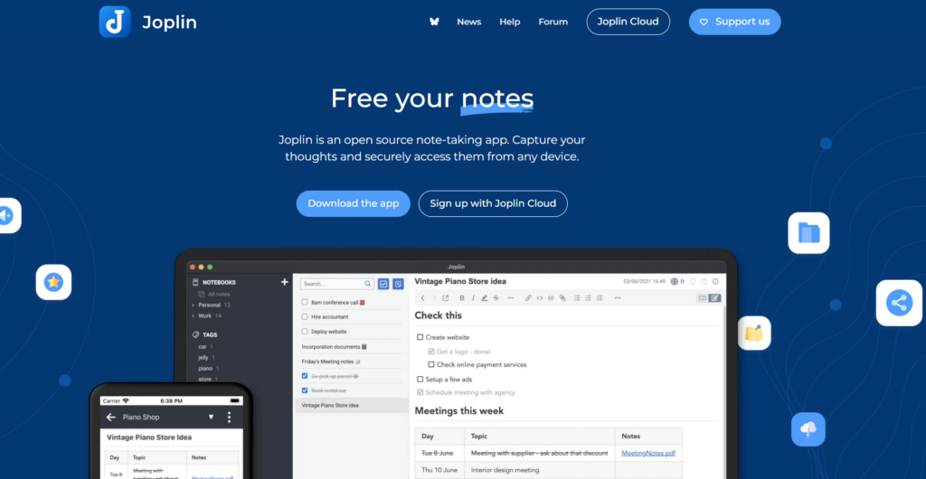Expand the Personal notebook in sidebar
Screen dimensions: 926x479
coord(193,305)
